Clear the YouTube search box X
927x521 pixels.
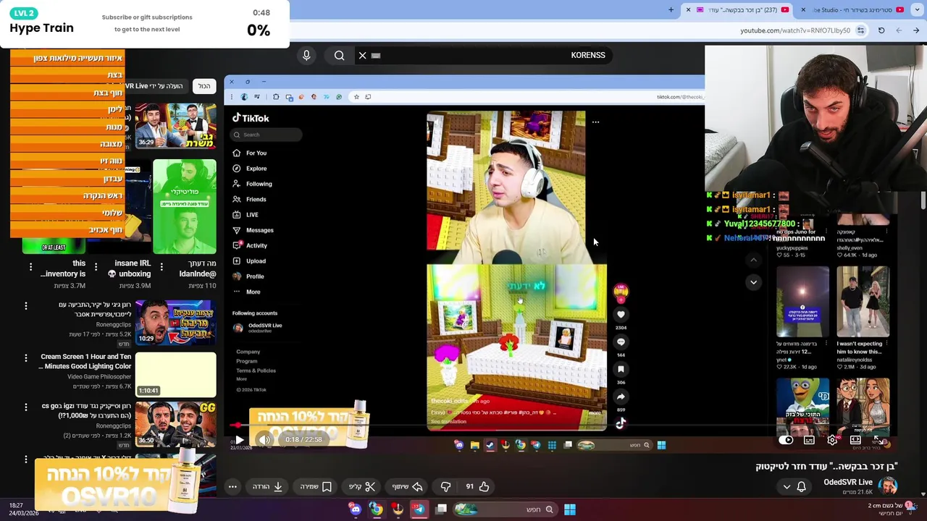[x=363, y=55]
